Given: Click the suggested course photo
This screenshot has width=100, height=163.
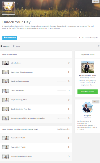Looking at the screenshot, I should click(x=88, y=67).
